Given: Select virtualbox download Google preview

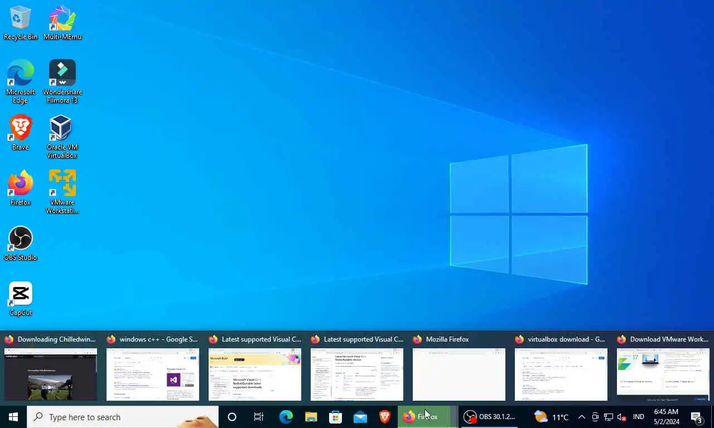Looking at the screenshot, I should point(561,374).
